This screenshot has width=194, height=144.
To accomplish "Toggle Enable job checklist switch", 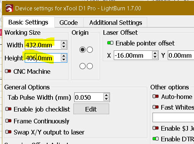I will [8, 109].
